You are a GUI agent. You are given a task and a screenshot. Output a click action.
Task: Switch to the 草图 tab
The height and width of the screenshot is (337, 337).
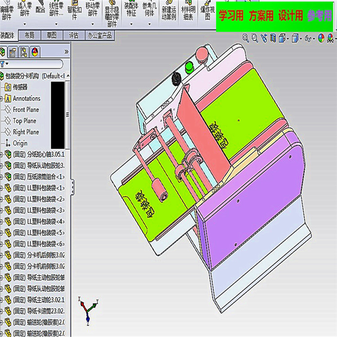[x=52, y=35]
